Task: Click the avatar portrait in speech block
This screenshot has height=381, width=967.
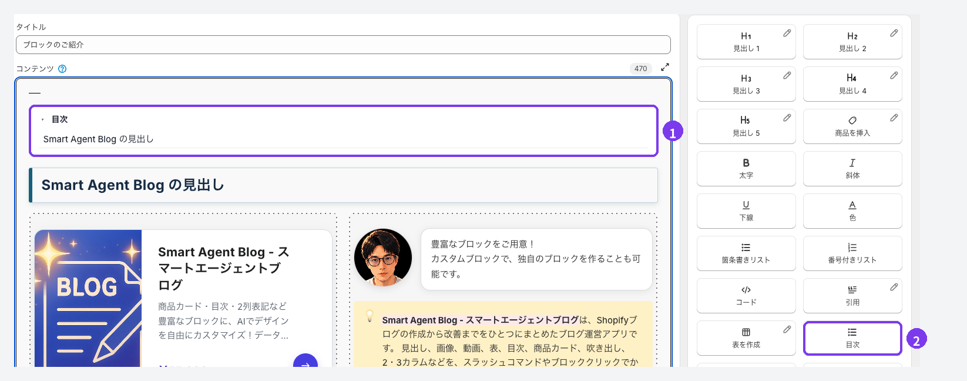Action: pyautogui.click(x=383, y=258)
